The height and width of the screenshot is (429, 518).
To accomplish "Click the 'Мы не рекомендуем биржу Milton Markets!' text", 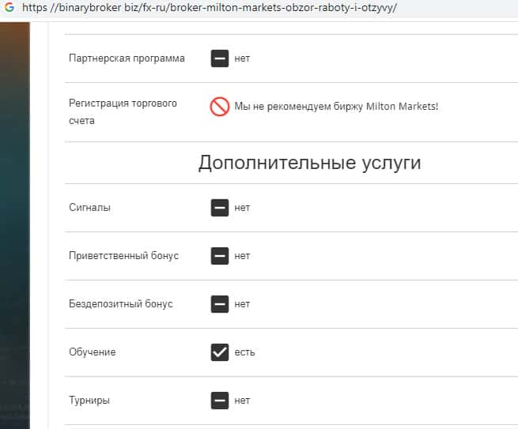I will click(336, 107).
